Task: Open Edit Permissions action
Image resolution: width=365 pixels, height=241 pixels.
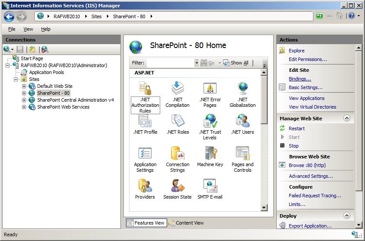Action: point(308,59)
